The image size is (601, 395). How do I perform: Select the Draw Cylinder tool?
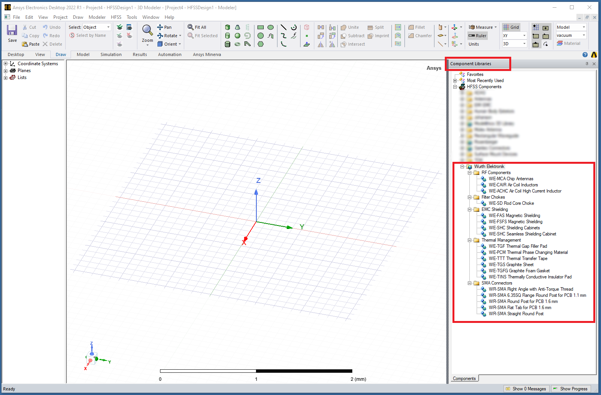coord(228,36)
